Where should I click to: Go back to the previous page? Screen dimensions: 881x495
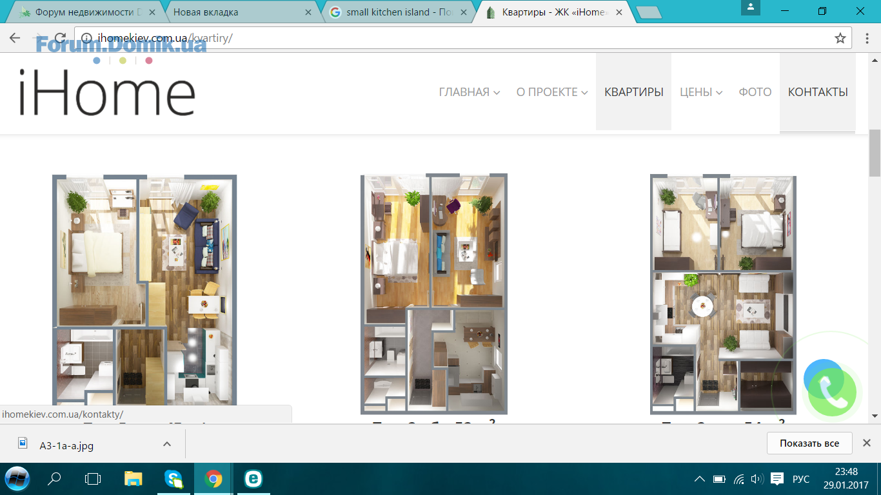pyautogui.click(x=15, y=38)
